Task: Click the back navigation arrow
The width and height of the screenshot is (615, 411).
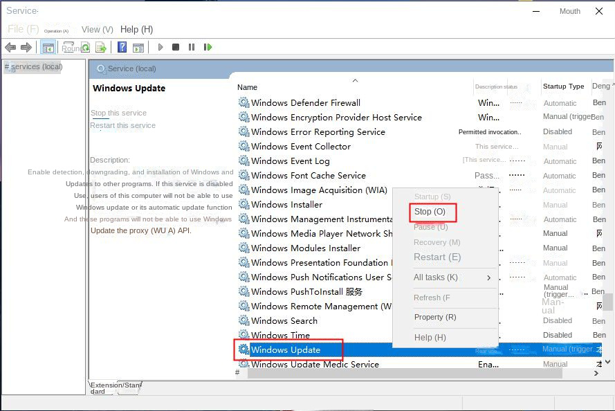Action: point(11,46)
